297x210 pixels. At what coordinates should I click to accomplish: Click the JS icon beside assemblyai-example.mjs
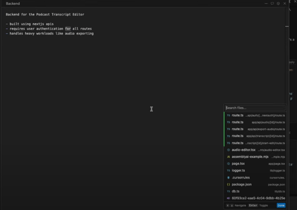coord(228,157)
